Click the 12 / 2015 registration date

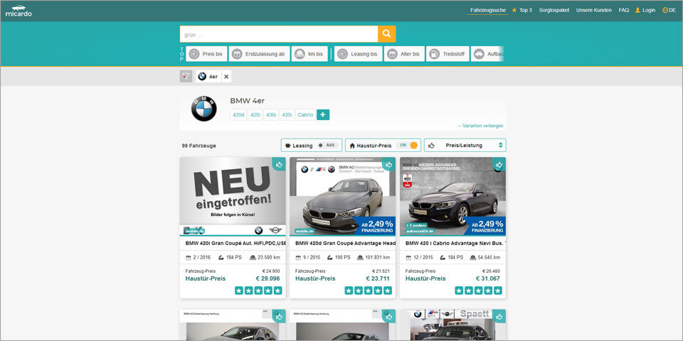pos(422,257)
